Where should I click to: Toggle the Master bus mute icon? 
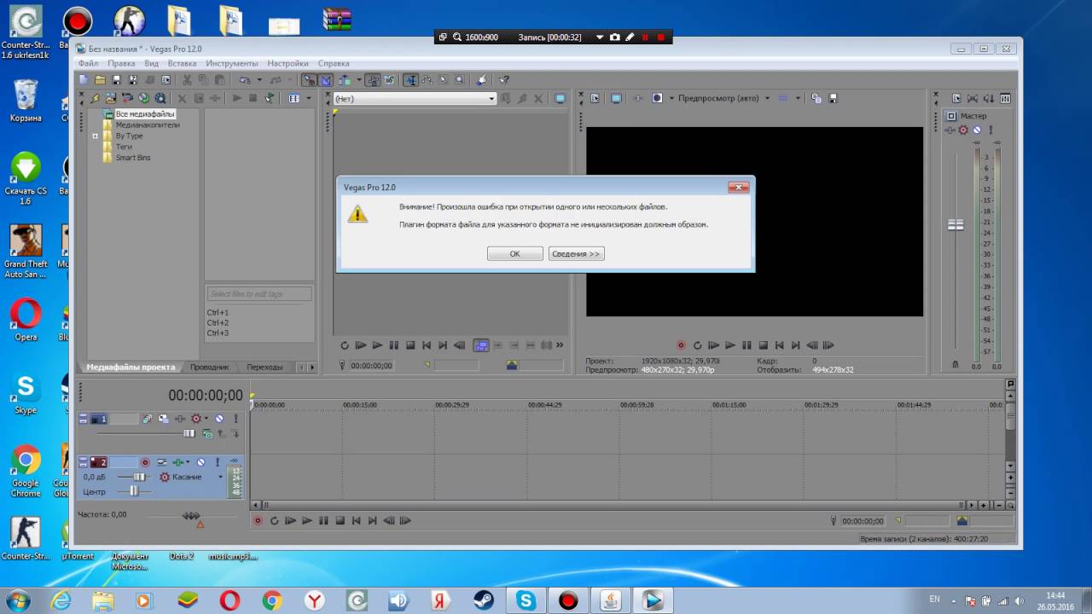[977, 130]
